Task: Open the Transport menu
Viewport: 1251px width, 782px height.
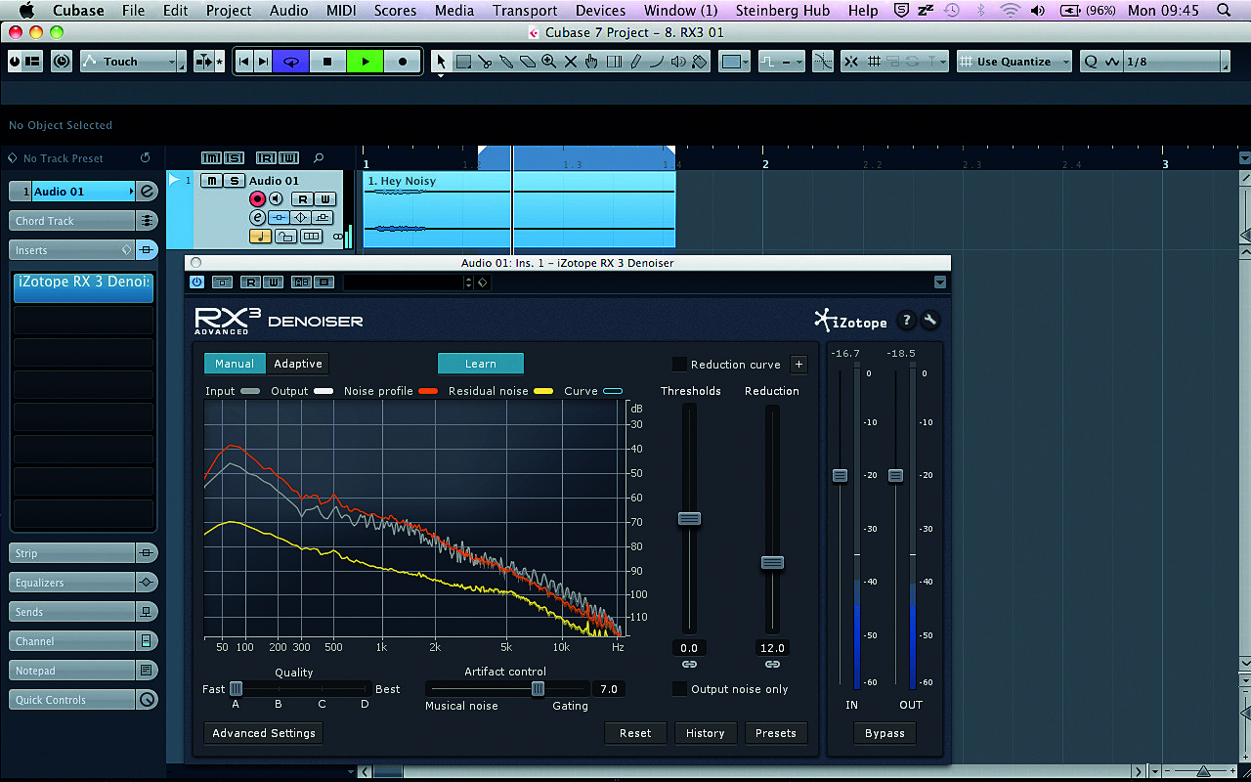Action: [525, 11]
